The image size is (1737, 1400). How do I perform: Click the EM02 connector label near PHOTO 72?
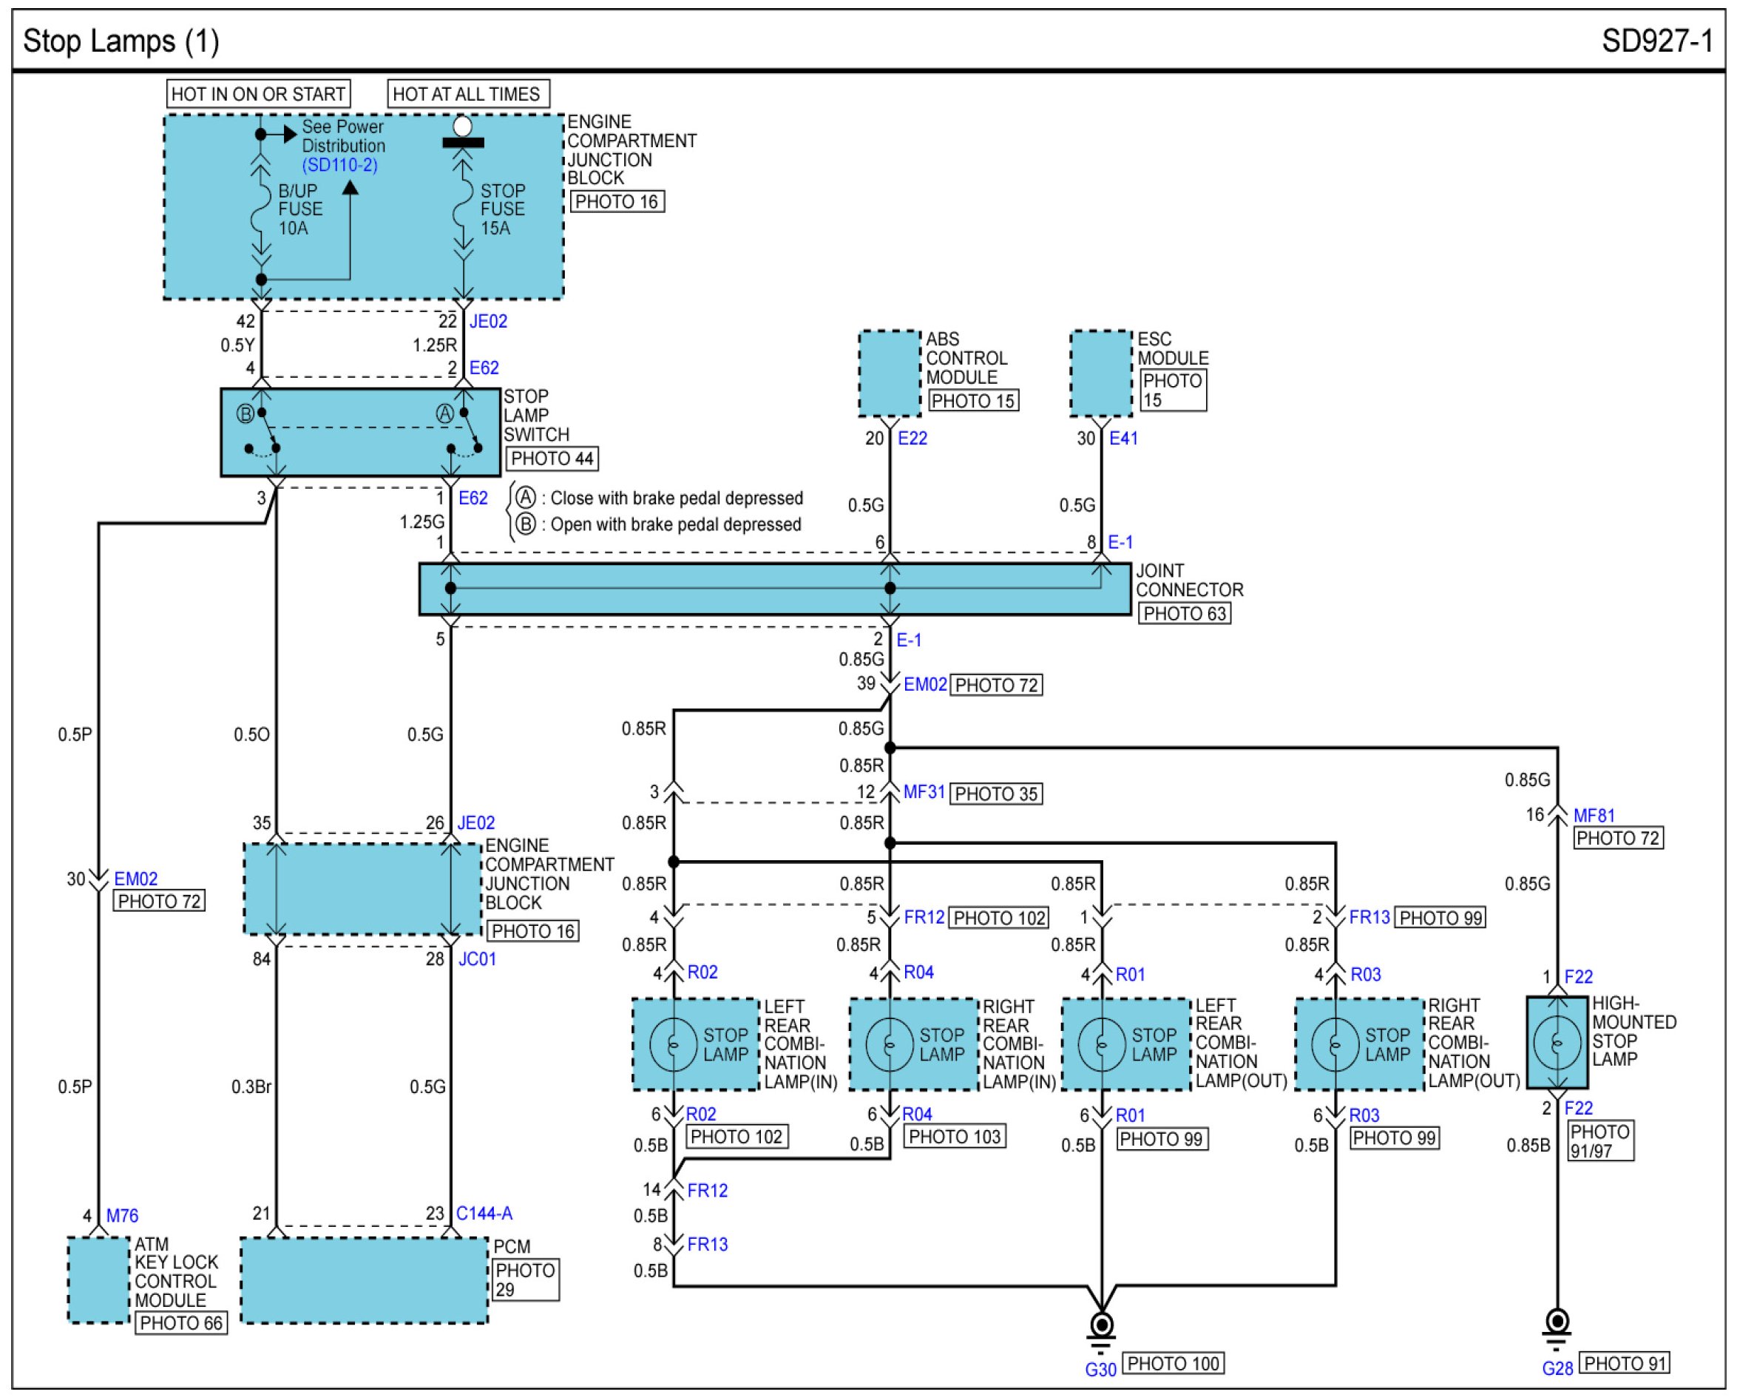tap(925, 685)
